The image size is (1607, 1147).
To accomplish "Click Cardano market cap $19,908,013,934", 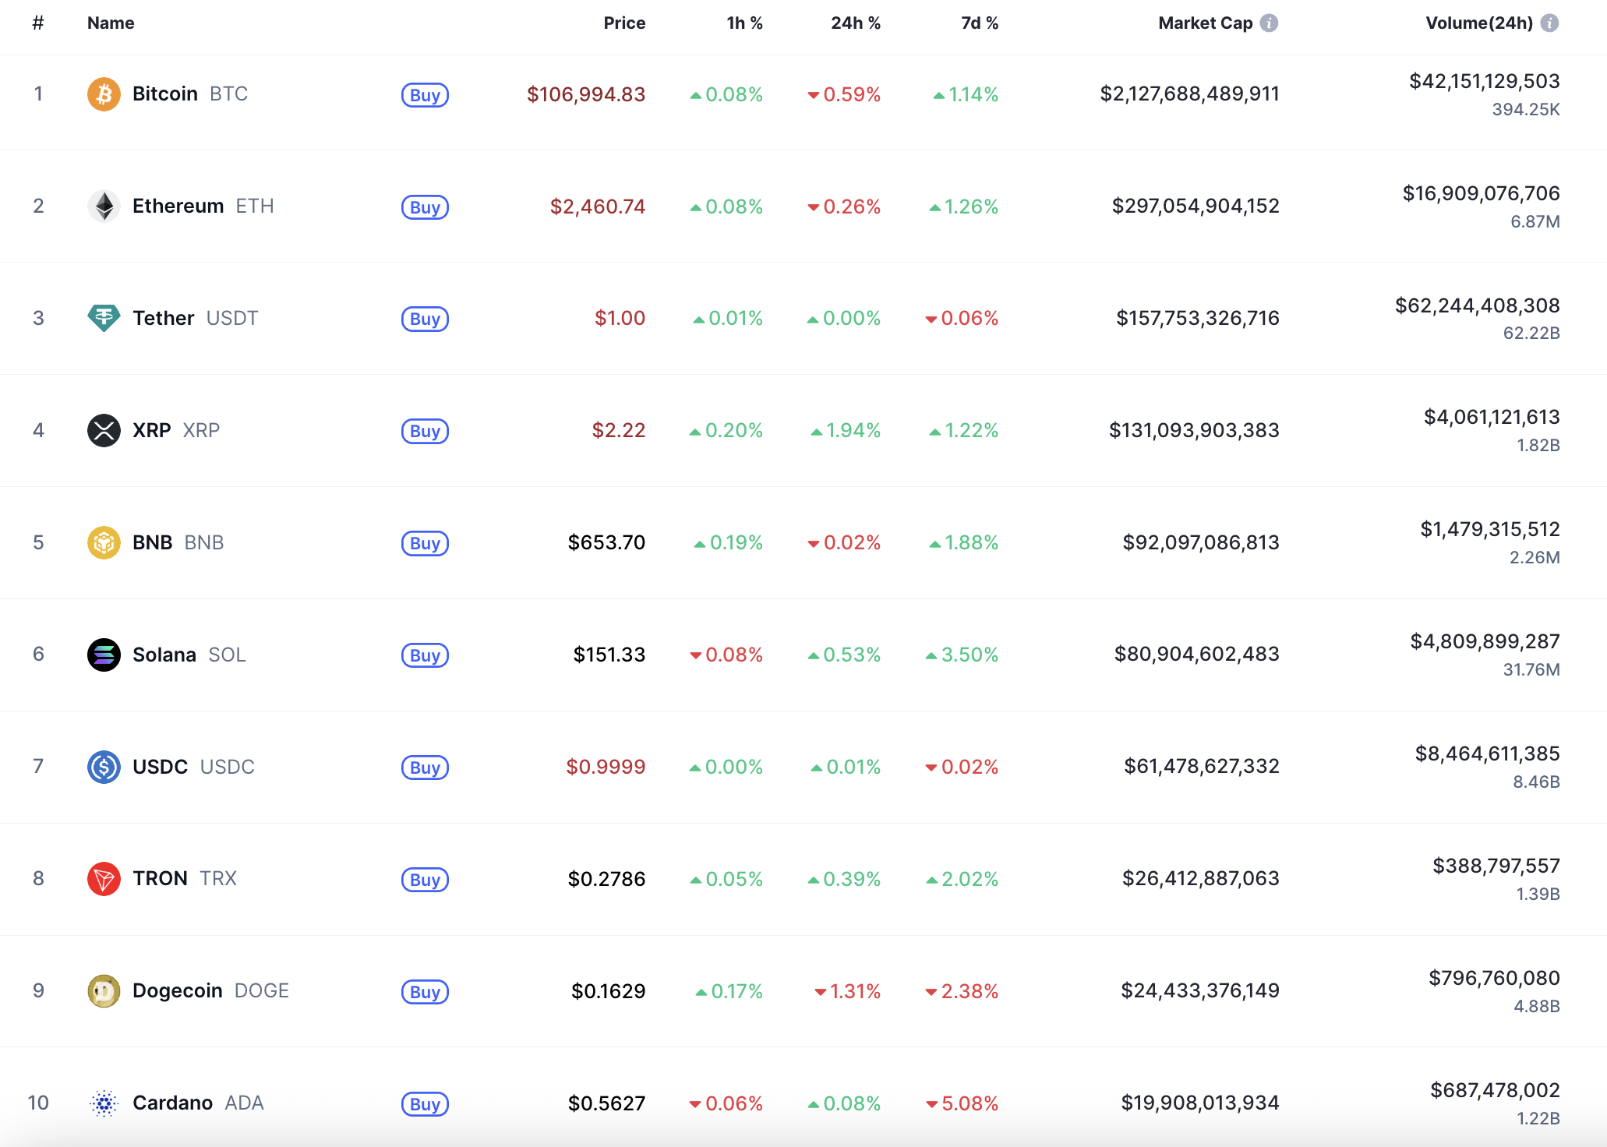I will pos(1200,1103).
